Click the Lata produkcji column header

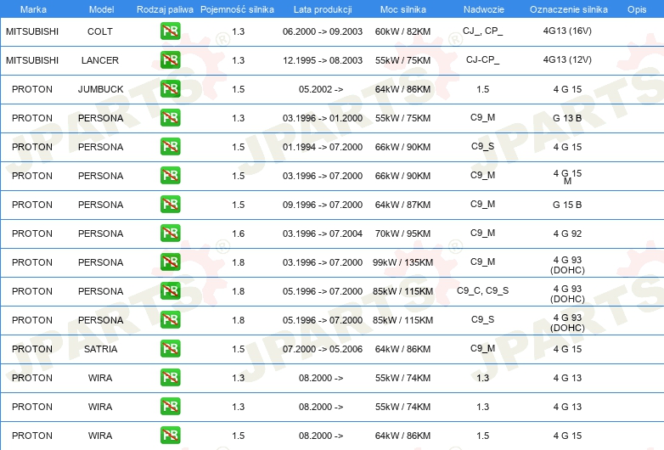click(323, 9)
